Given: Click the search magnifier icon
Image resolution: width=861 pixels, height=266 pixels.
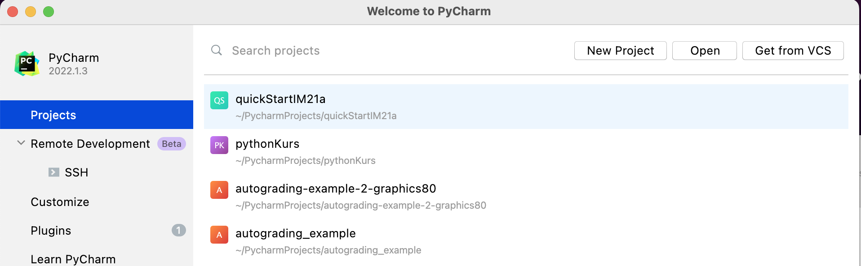Looking at the screenshot, I should pos(217,50).
